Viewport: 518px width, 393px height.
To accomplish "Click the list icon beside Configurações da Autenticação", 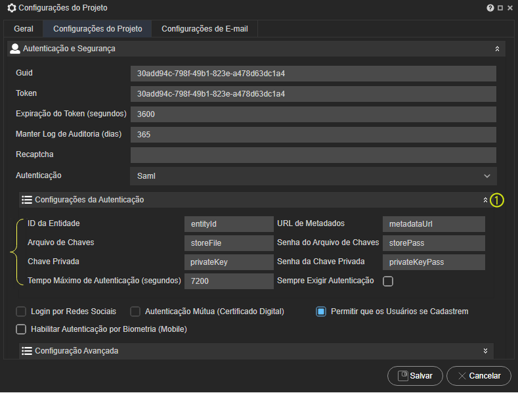I will click(x=27, y=200).
